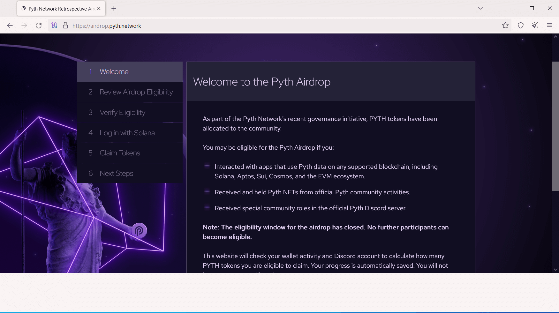Image resolution: width=559 pixels, height=313 pixels.
Task: Bookmark the page with the star icon
Action: point(505,25)
